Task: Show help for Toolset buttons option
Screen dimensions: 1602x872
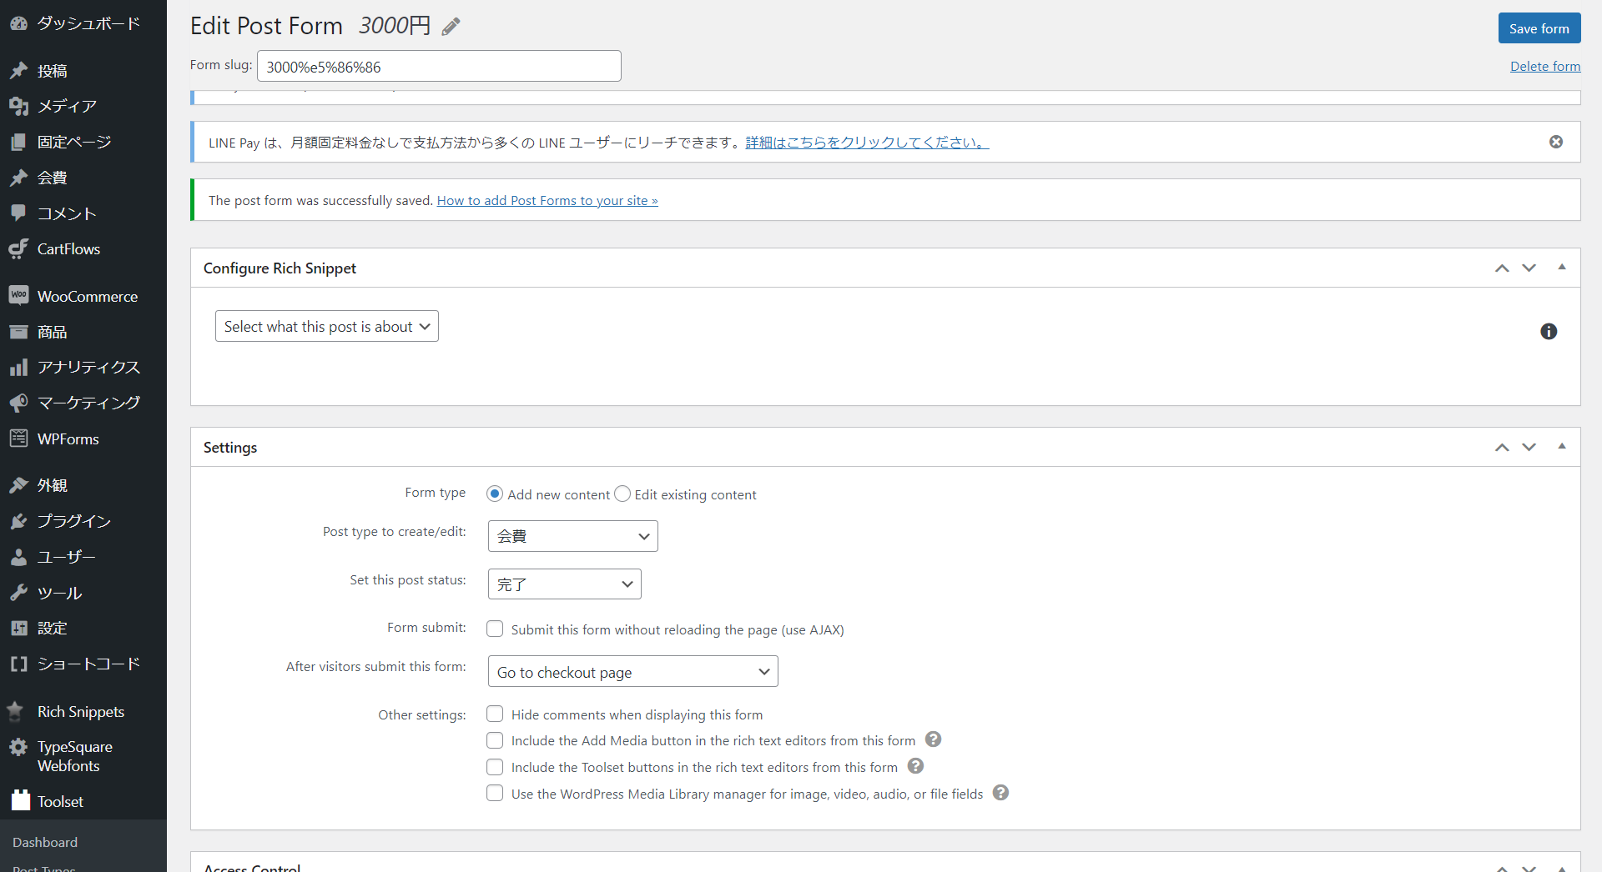Action: point(915,766)
